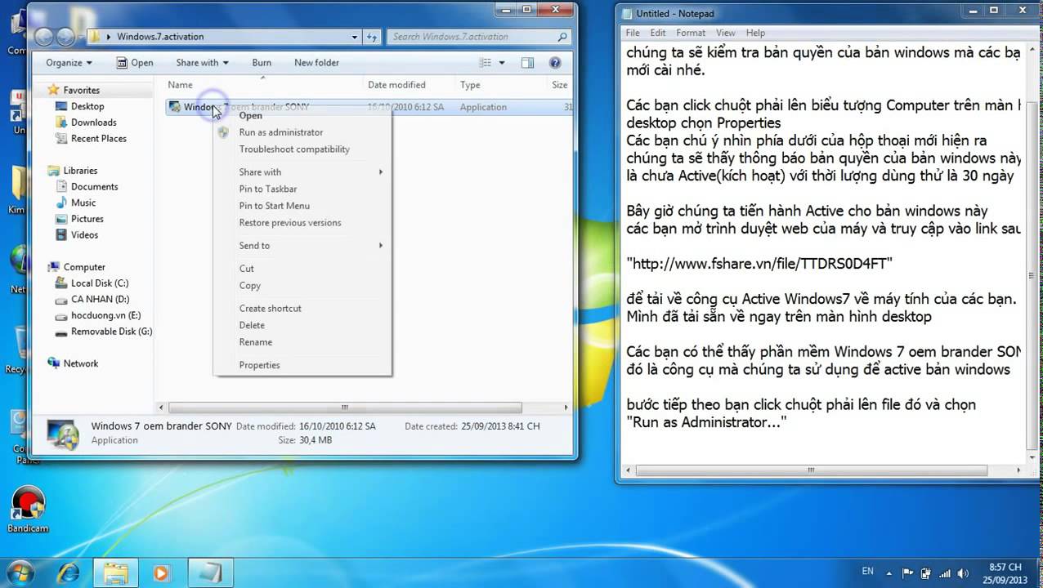Click the Windows.7.activation address bar path
This screenshot has width=1043, height=588.
coord(160,37)
